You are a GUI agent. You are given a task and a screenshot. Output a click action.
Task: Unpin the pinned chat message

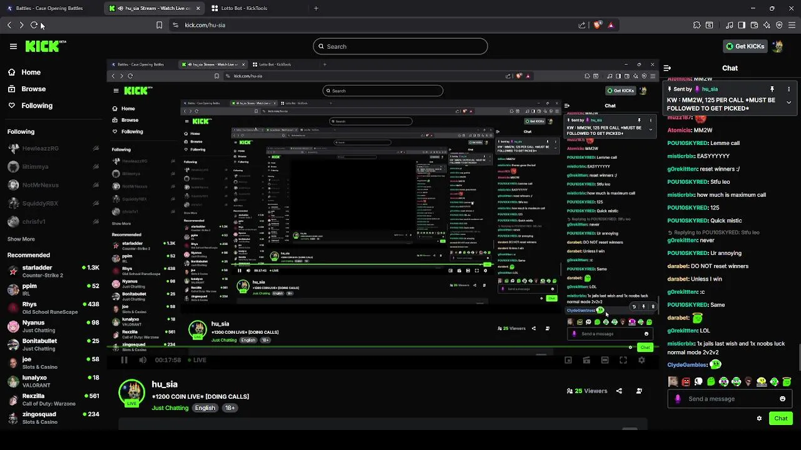[x=772, y=89]
